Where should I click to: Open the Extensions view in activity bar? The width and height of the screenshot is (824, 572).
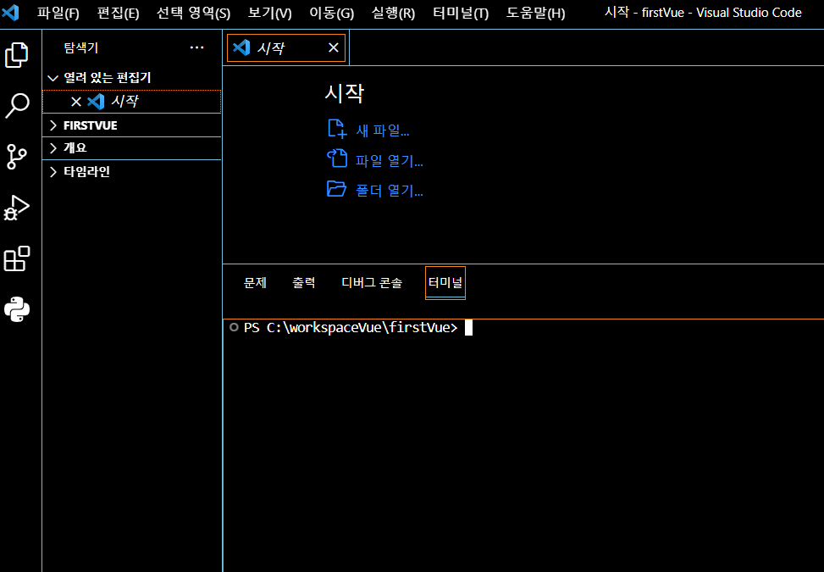[x=17, y=258]
